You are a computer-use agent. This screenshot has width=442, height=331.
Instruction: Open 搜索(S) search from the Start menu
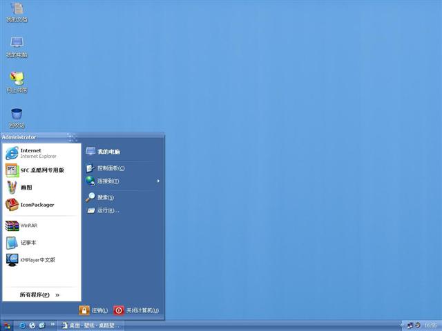pos(122,197)
